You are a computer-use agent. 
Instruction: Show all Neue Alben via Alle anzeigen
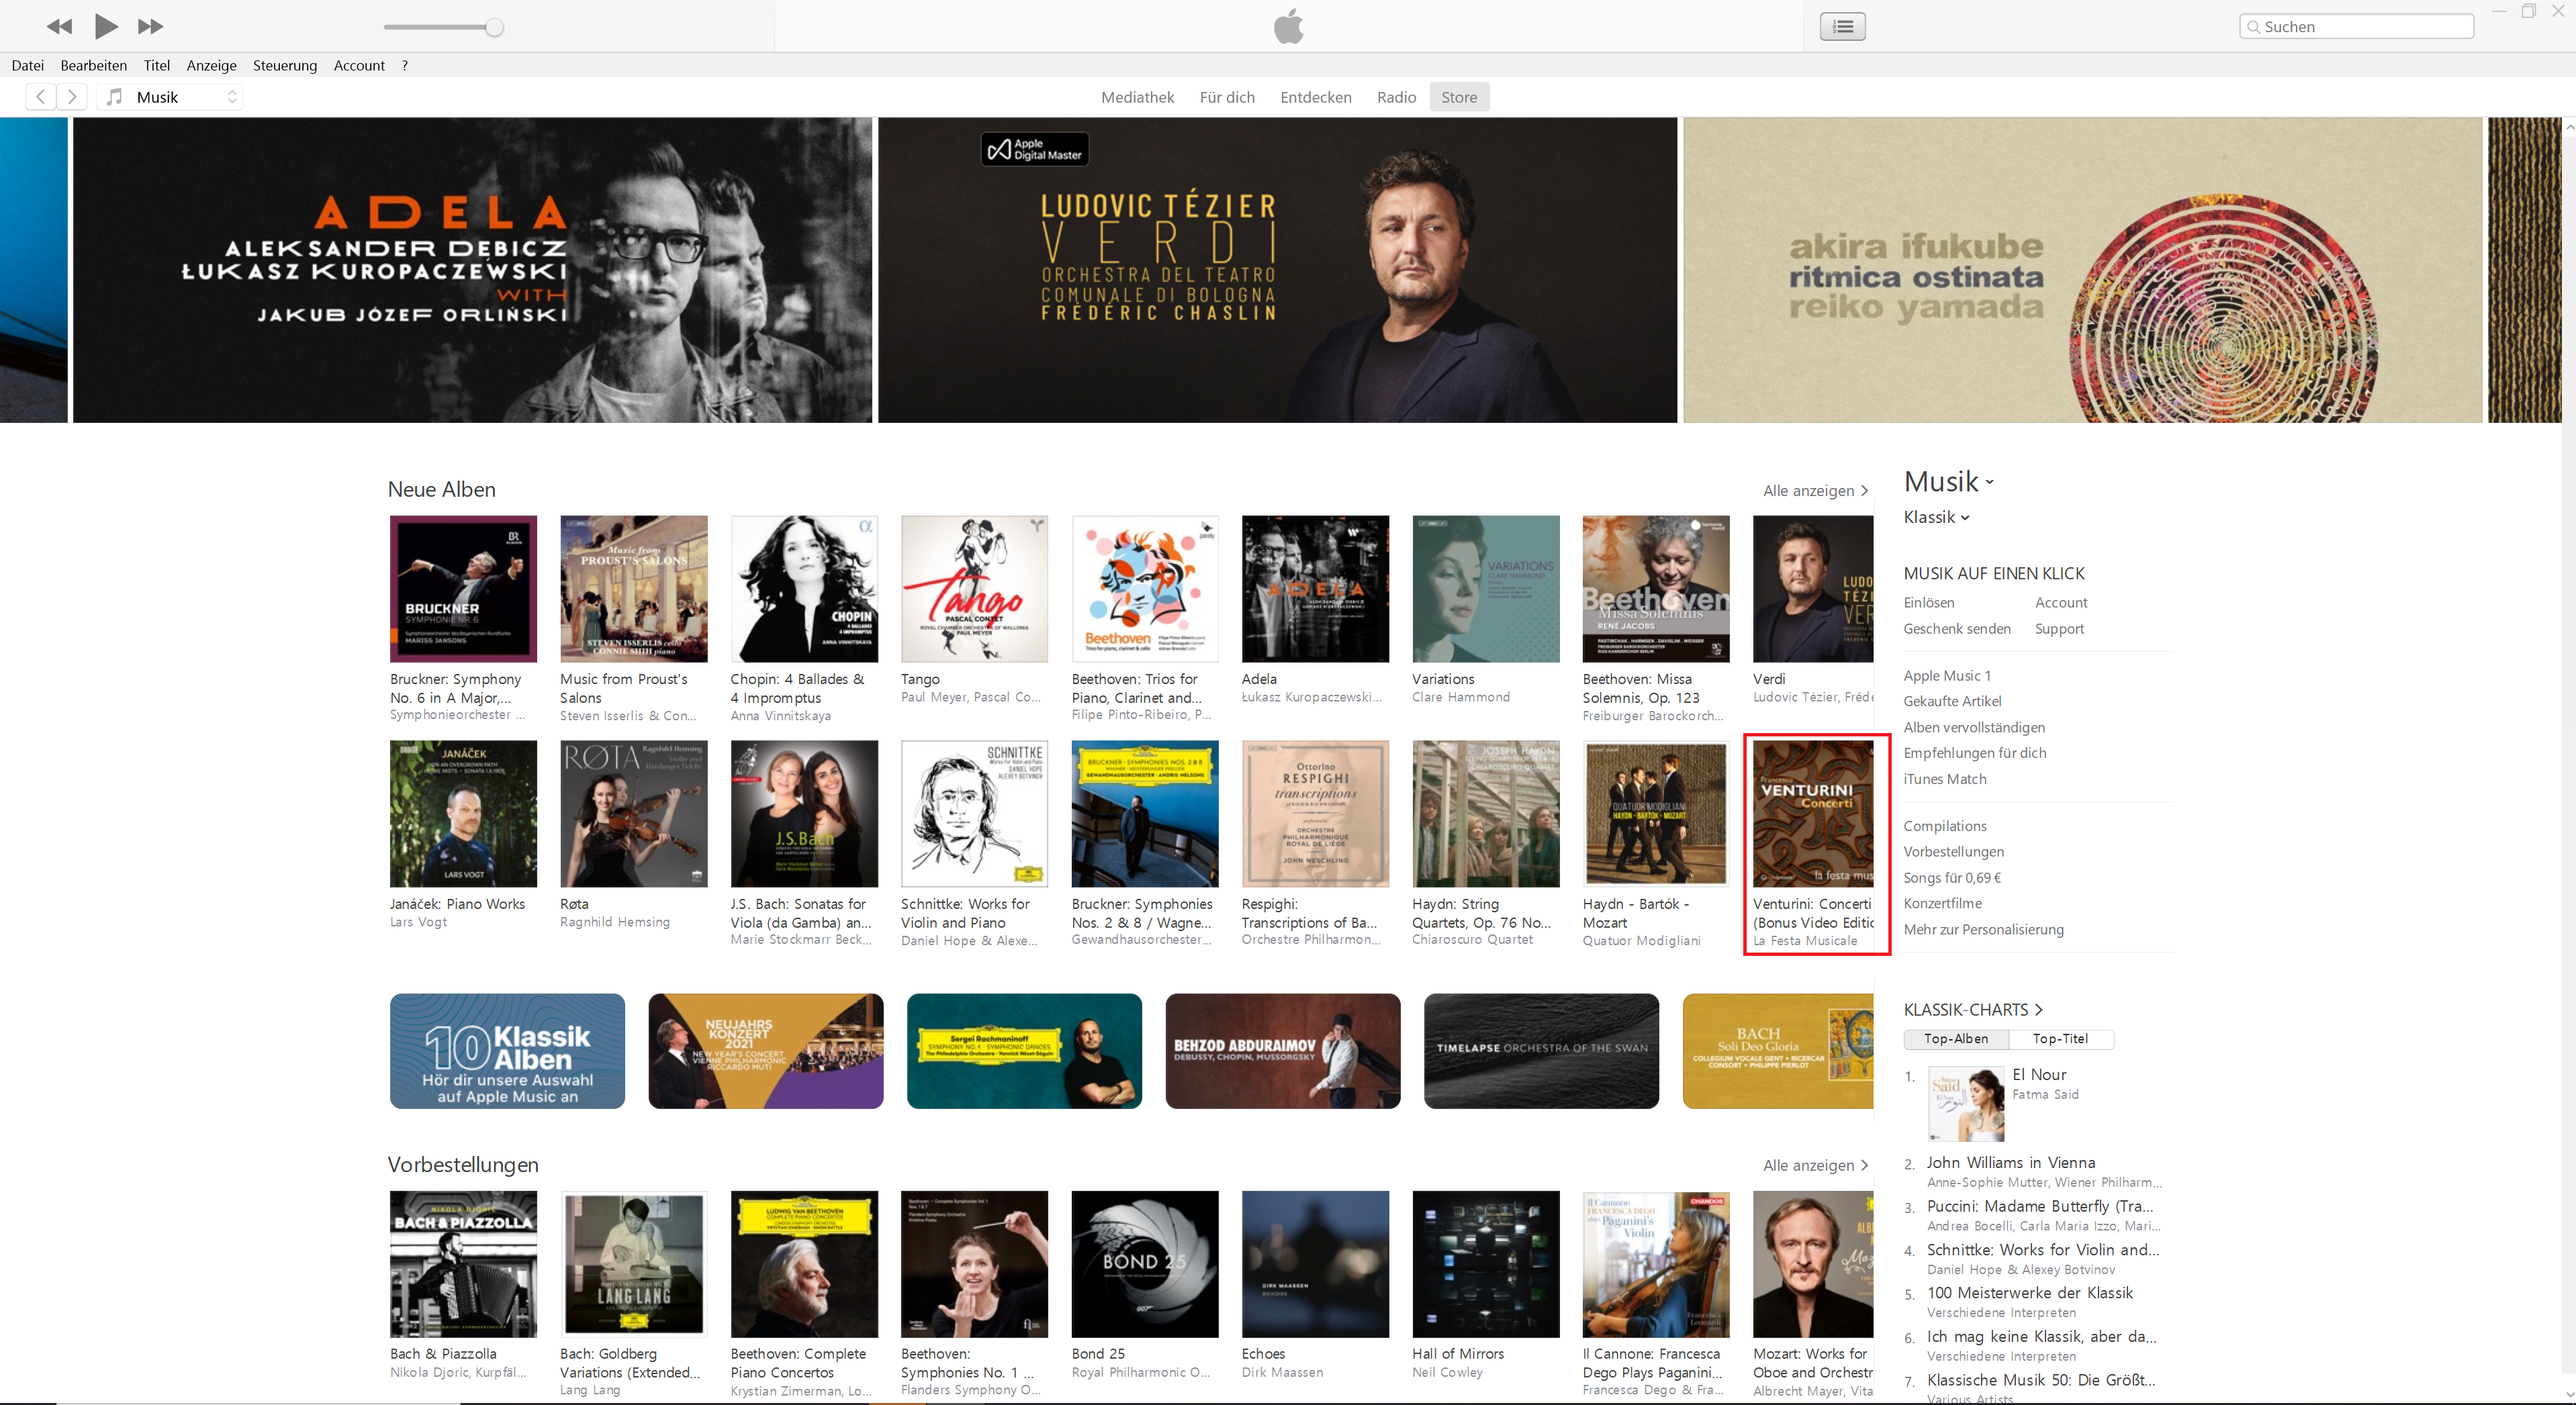coord(1814,491)
